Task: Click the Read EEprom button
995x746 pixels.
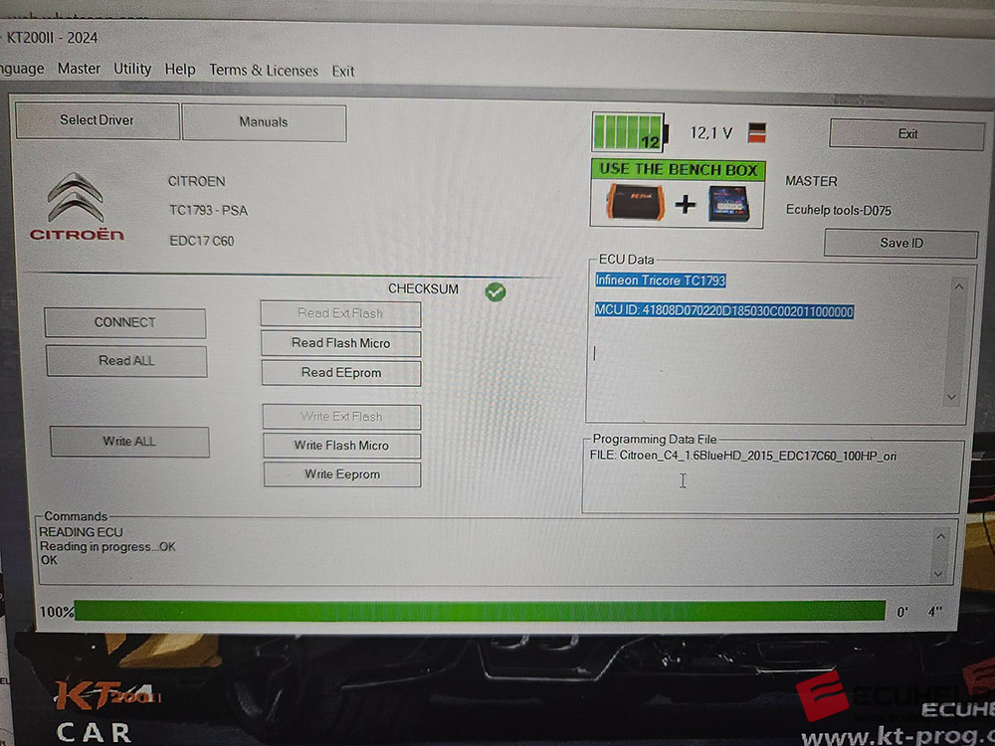Action: tap(341, 373)
